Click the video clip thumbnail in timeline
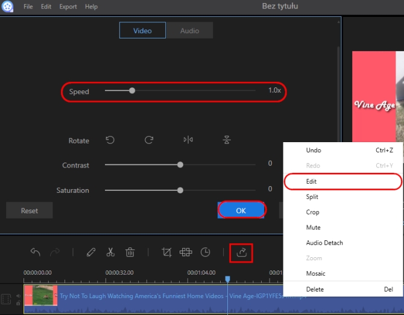Screen dimensions: 404x315 (x=41, y=296)
